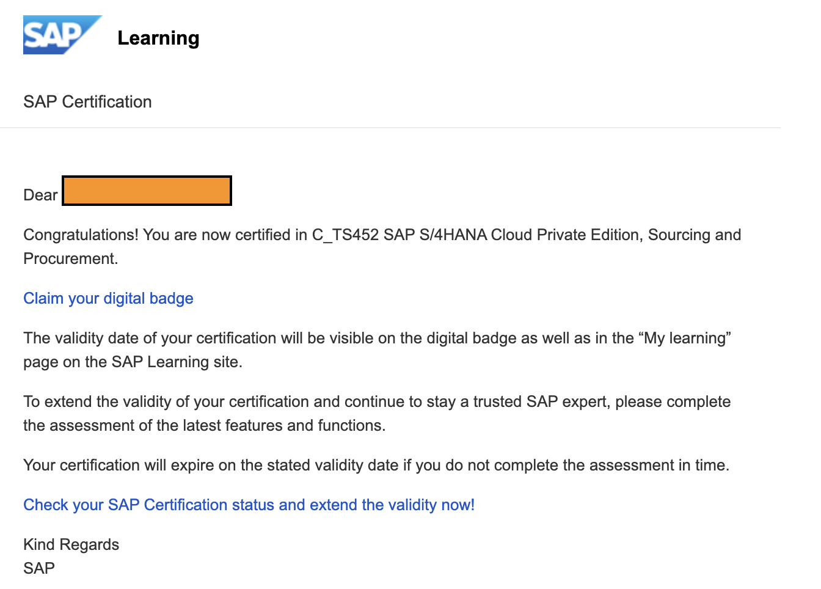Click the Congratulations text
Image resolution: width=821 pixels, height=589 pixels.
[x=81, y=235]
